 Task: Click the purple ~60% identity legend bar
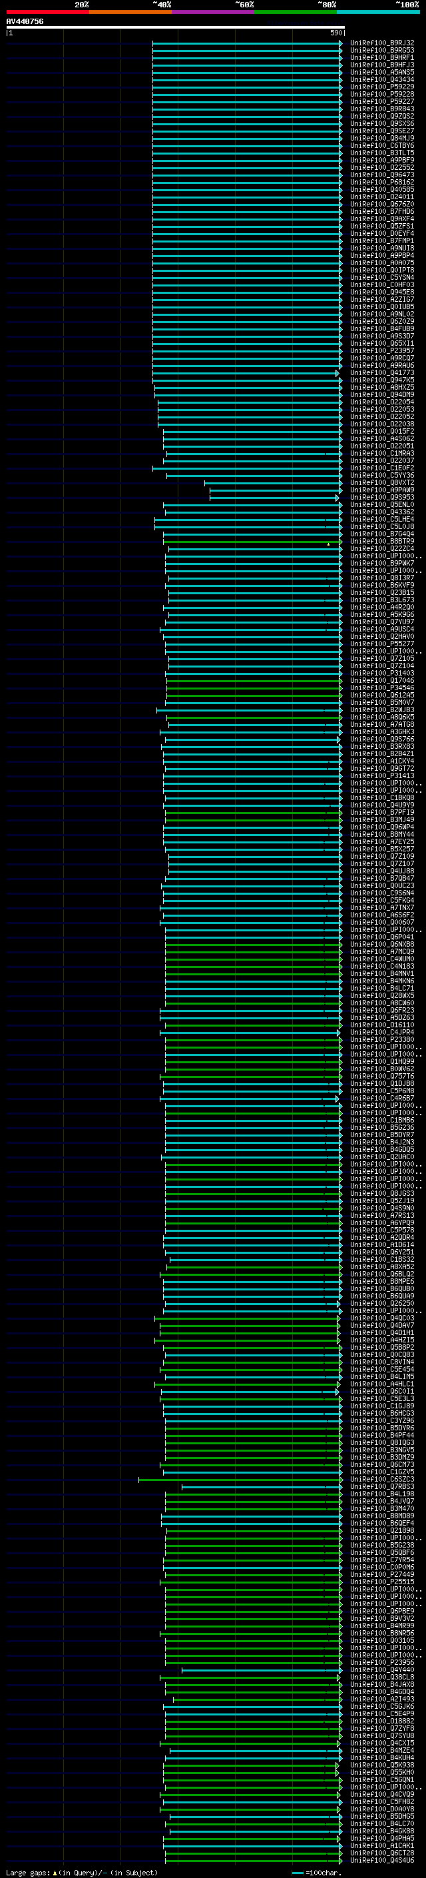[x=212, y=12]
